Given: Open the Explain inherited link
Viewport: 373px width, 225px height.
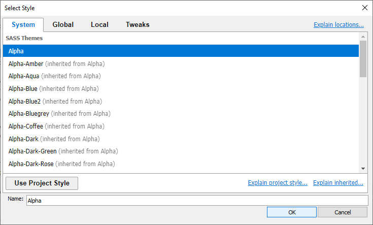Looking at the screenshot, I should [338, 183].
